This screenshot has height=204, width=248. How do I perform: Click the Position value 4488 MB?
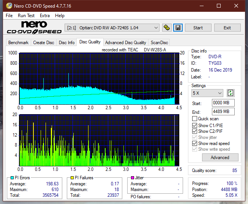coord(229,190)
